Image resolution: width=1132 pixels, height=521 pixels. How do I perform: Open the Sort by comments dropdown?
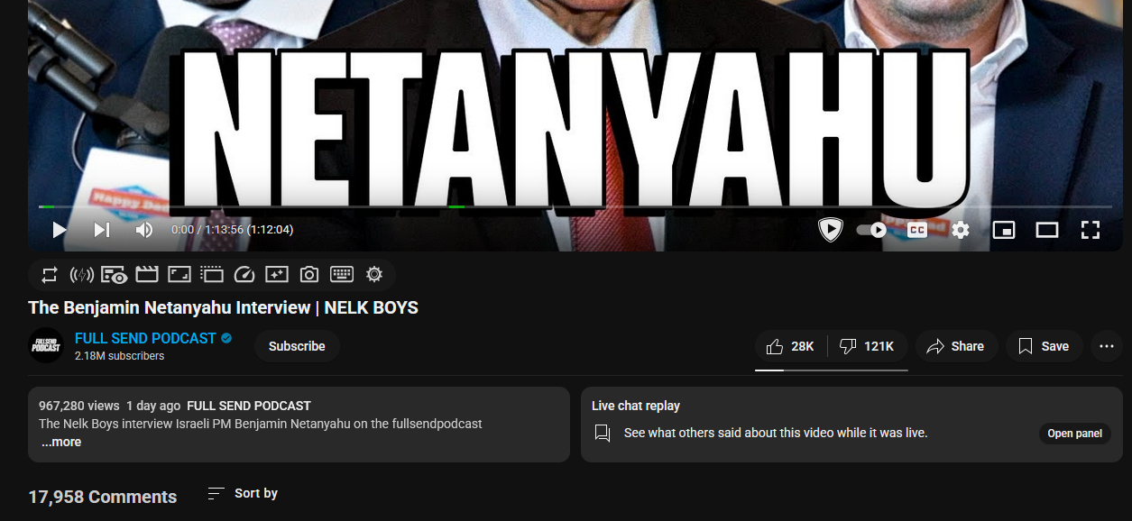click(243, 493)
